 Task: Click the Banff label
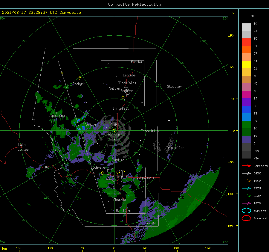(x=49, y=167)
